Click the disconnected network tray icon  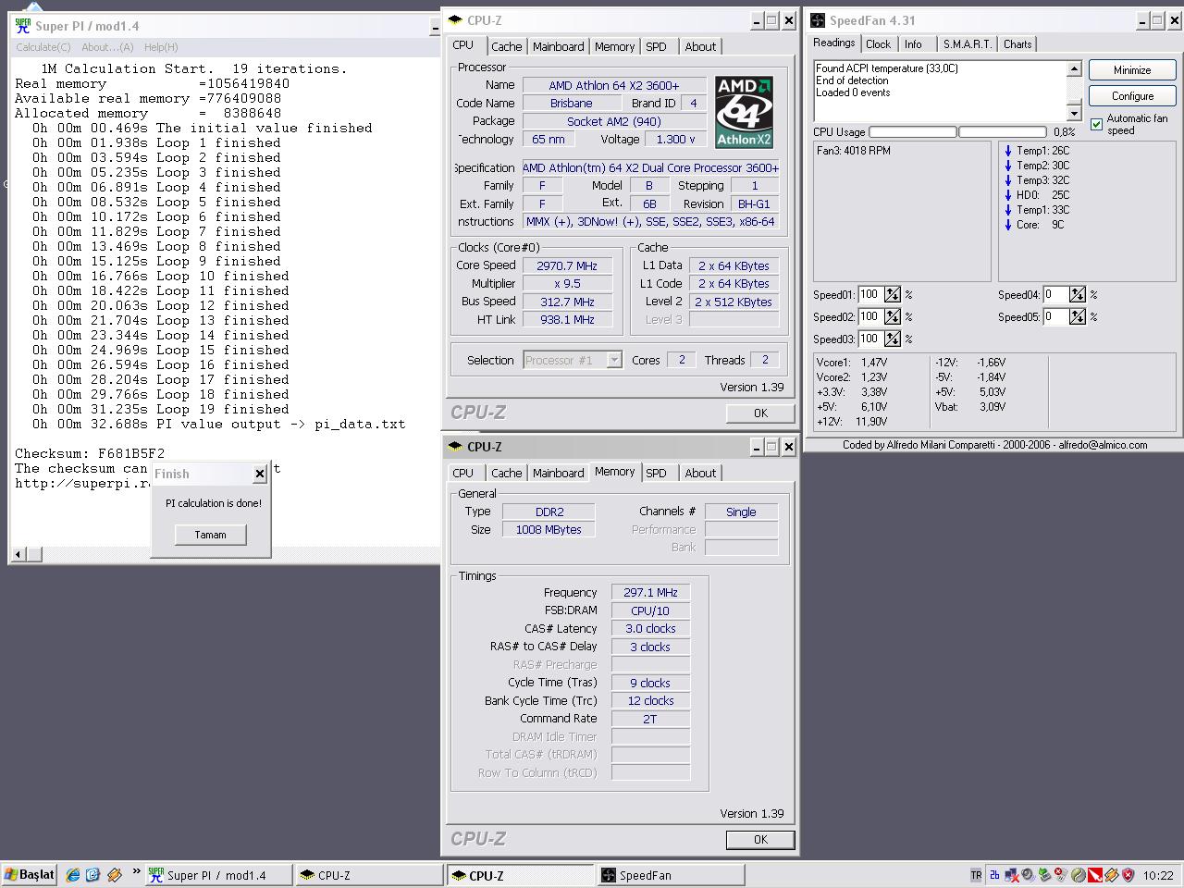[1012, 875]
